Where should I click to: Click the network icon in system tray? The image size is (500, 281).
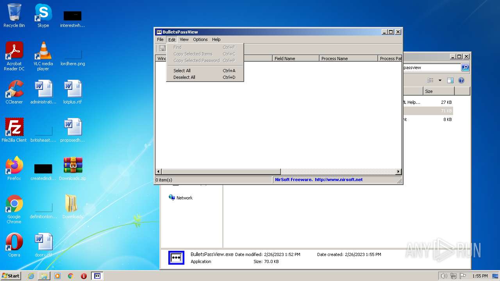(x=453, y=276)
